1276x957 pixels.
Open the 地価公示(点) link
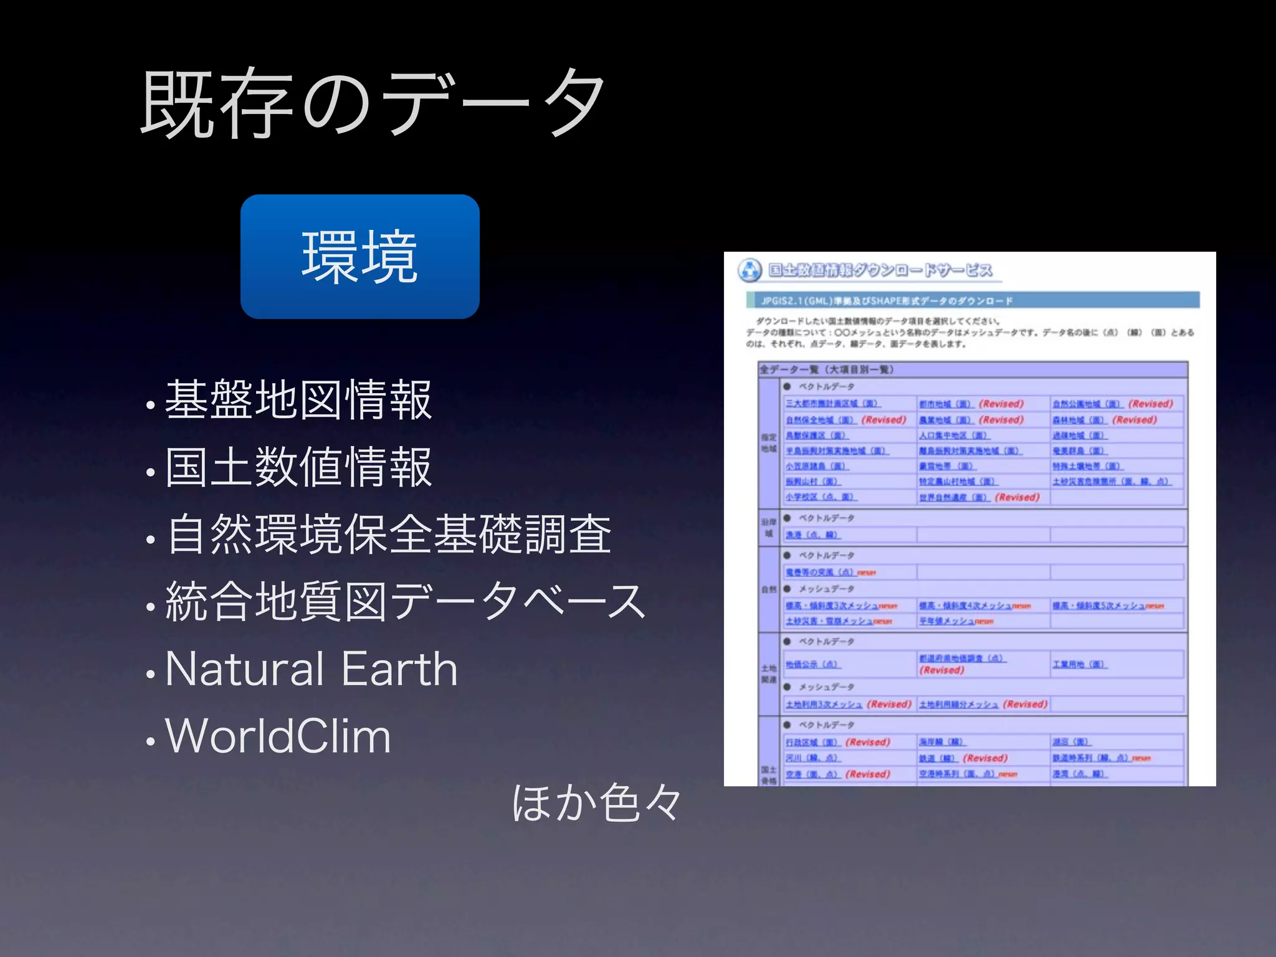813,664
